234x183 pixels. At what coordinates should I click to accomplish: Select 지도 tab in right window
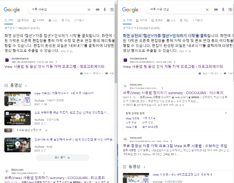[184, 20]
